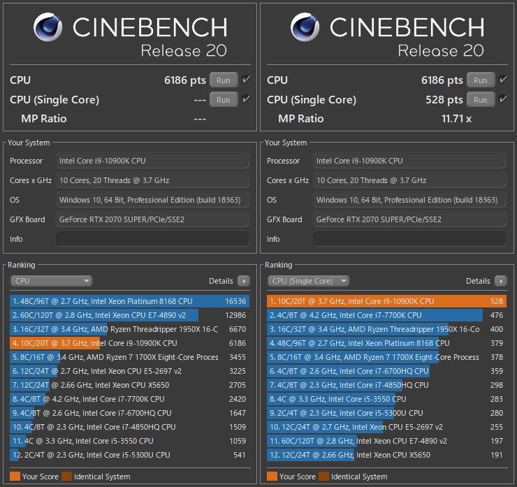
Task: Select i5-3550 row scoring 1059
Action: point(129,441)
